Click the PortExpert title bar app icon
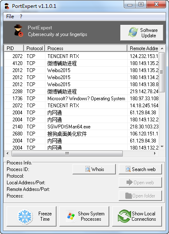Viewport: 169px width, 234px height. [x=7, y=6]
